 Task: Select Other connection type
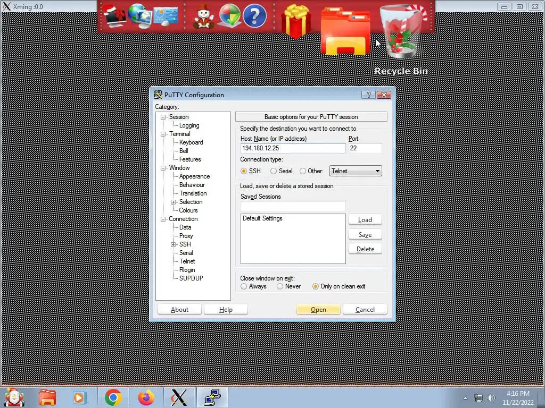(x=303, y=171)
